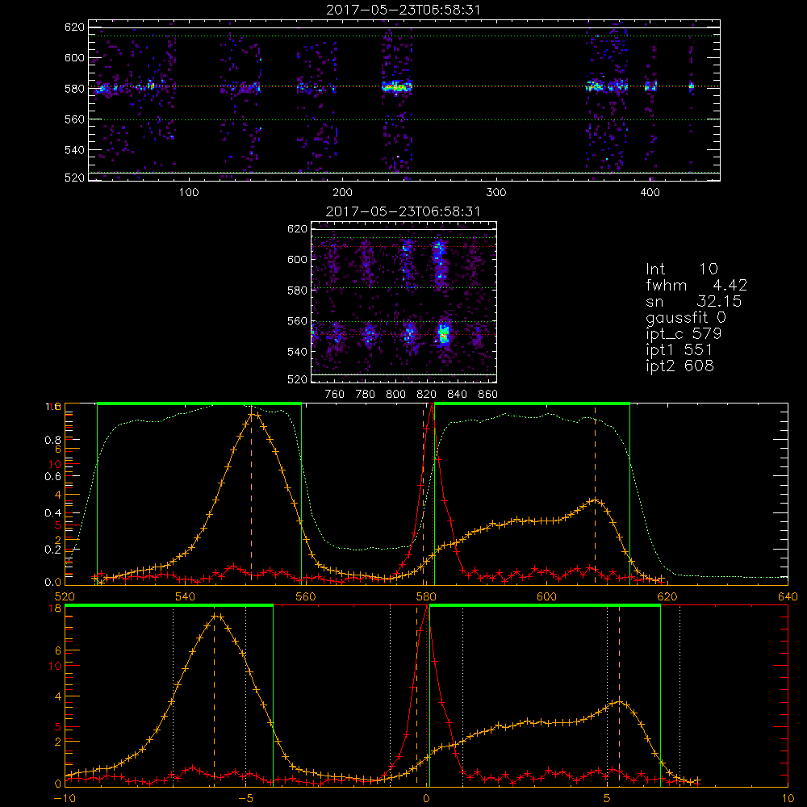
Task: Select '820' on the middle image x-axis
Action: click(427, 395)
